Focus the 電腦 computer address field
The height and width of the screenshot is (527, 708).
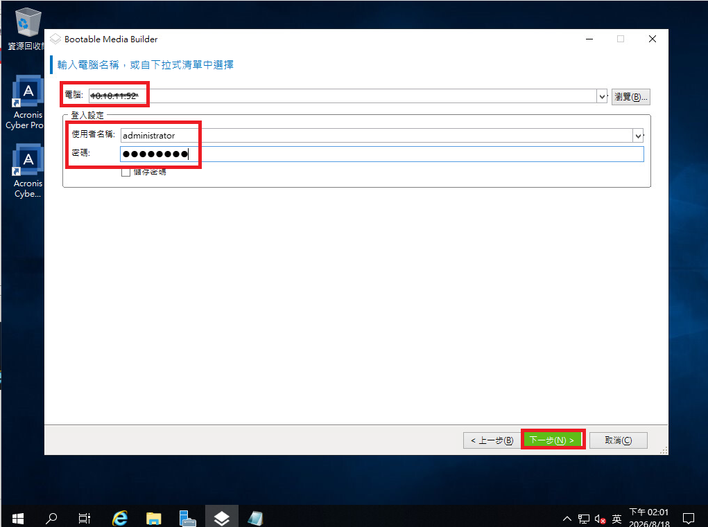point(343,96)
